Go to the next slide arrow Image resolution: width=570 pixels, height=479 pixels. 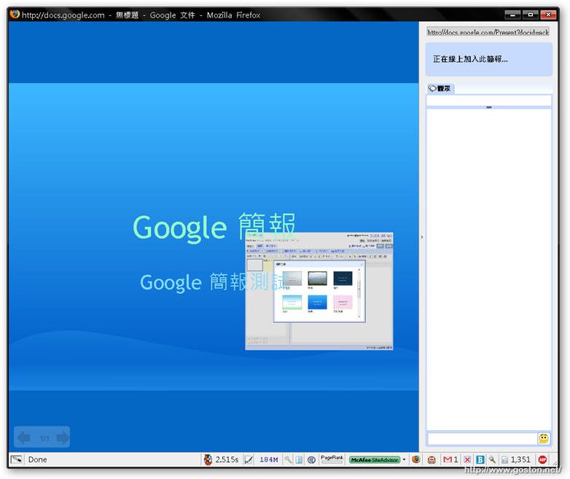(63, 437)
